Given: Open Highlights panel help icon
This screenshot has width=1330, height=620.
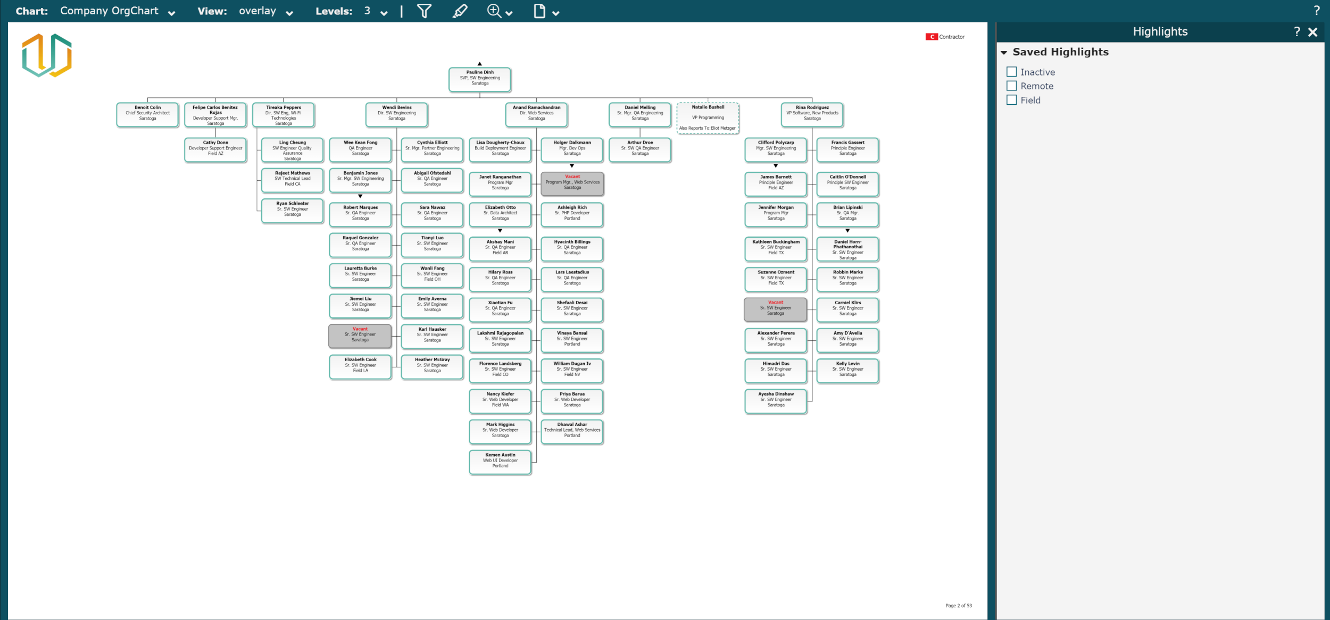Looking at the screenshot, I should point(1296,32).
